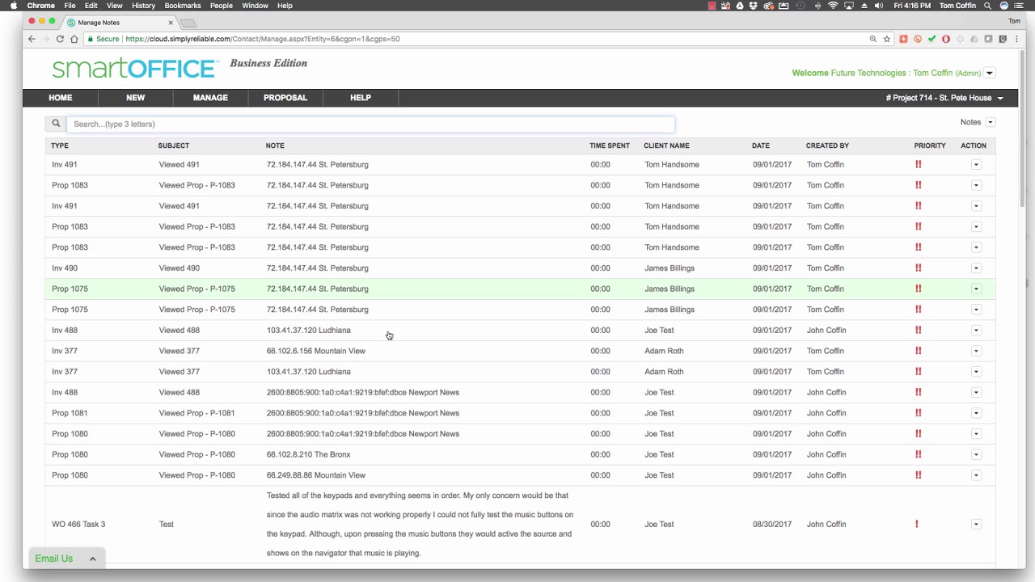
Task: Select the Manage Notes browser tab
Action: click(x=121, y=23)
